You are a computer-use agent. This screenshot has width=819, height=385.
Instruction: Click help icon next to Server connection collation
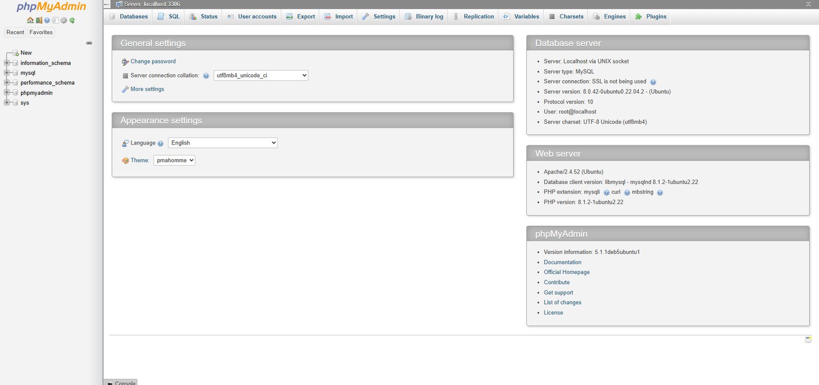coord(206,76)
